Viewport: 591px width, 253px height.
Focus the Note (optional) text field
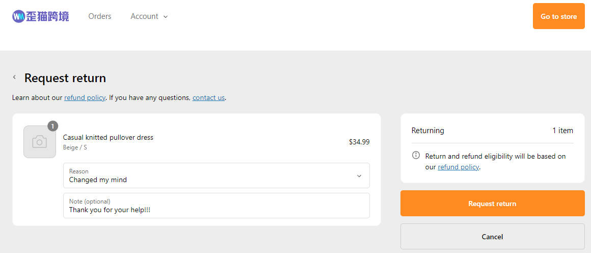coord(217,206)
